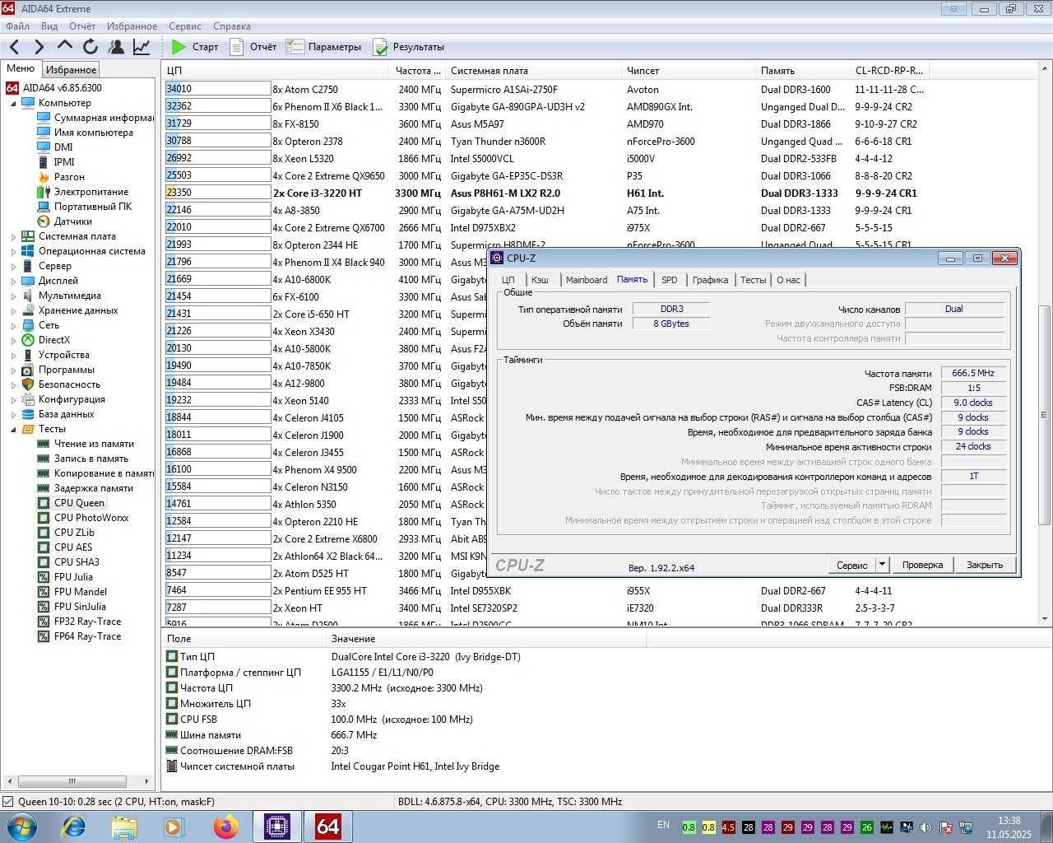Image resolution: width=1053 pixels, height=843 pixels.
Task: Collapse the Компьютер tree node
Action: [x=13, y=104]
